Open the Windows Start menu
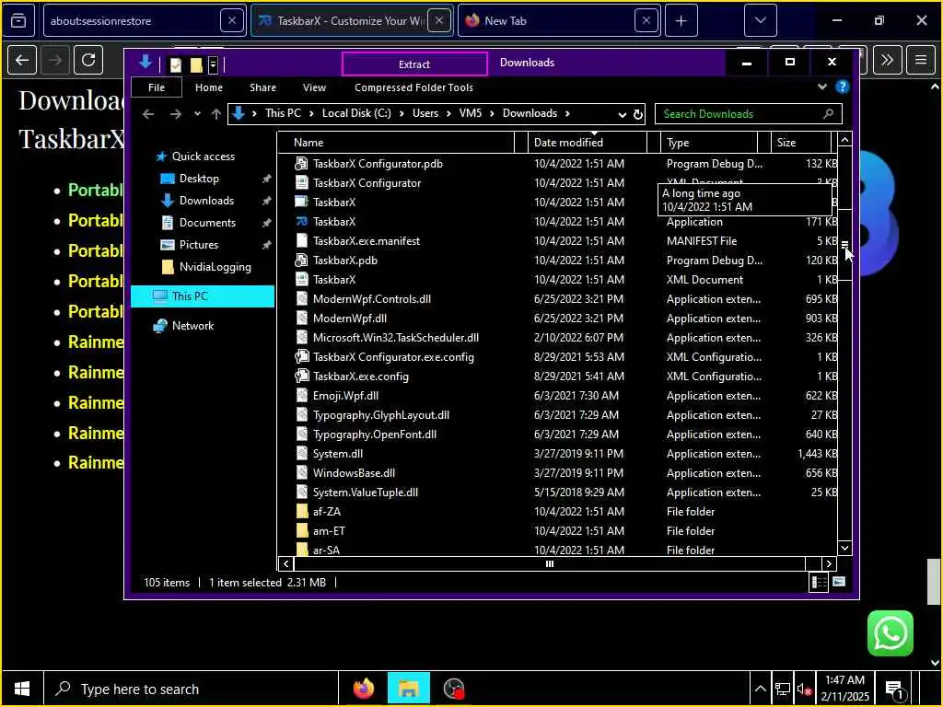943x707 pixels. [22, 689]
